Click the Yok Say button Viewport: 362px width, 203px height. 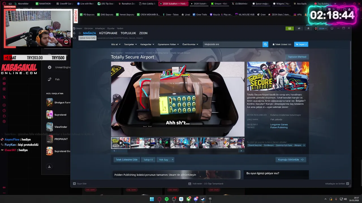tap(163, 160)
